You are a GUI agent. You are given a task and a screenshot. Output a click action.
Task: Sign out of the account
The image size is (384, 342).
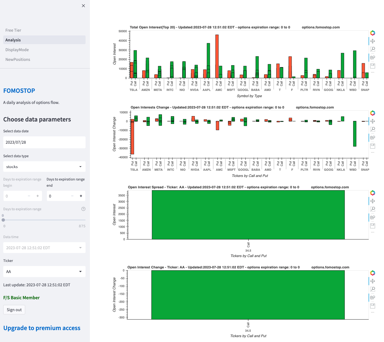pyautogui.click(x=14, y=310)
